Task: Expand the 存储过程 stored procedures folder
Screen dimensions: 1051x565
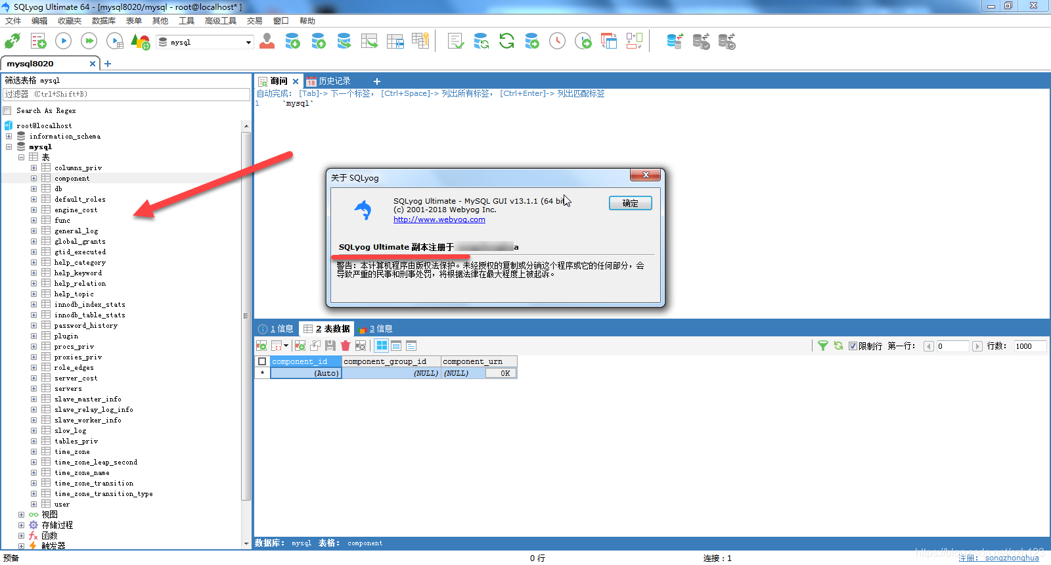Action: coord(22,526)
